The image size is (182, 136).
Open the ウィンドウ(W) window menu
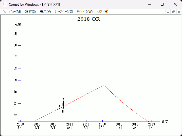(84, 12)
